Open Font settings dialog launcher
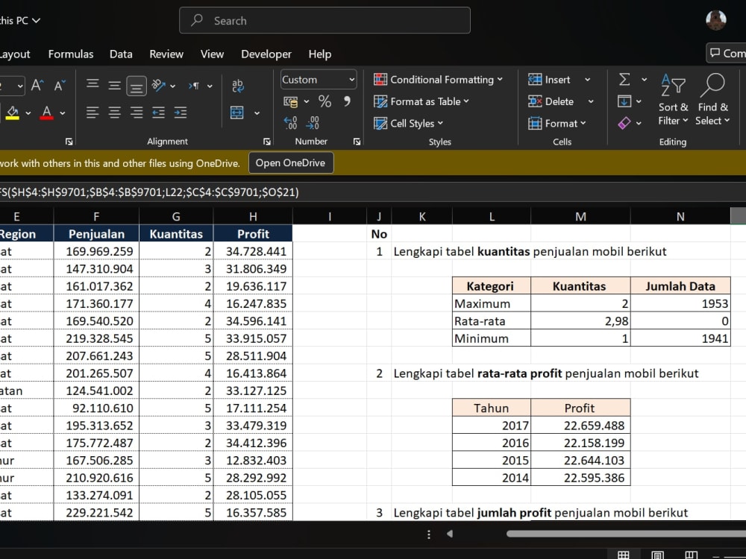Screen dimensions: 746x559 [x=69, y=142]
